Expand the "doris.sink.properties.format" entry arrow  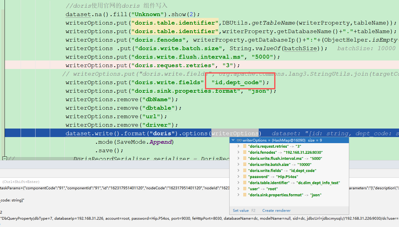point(239,195)
